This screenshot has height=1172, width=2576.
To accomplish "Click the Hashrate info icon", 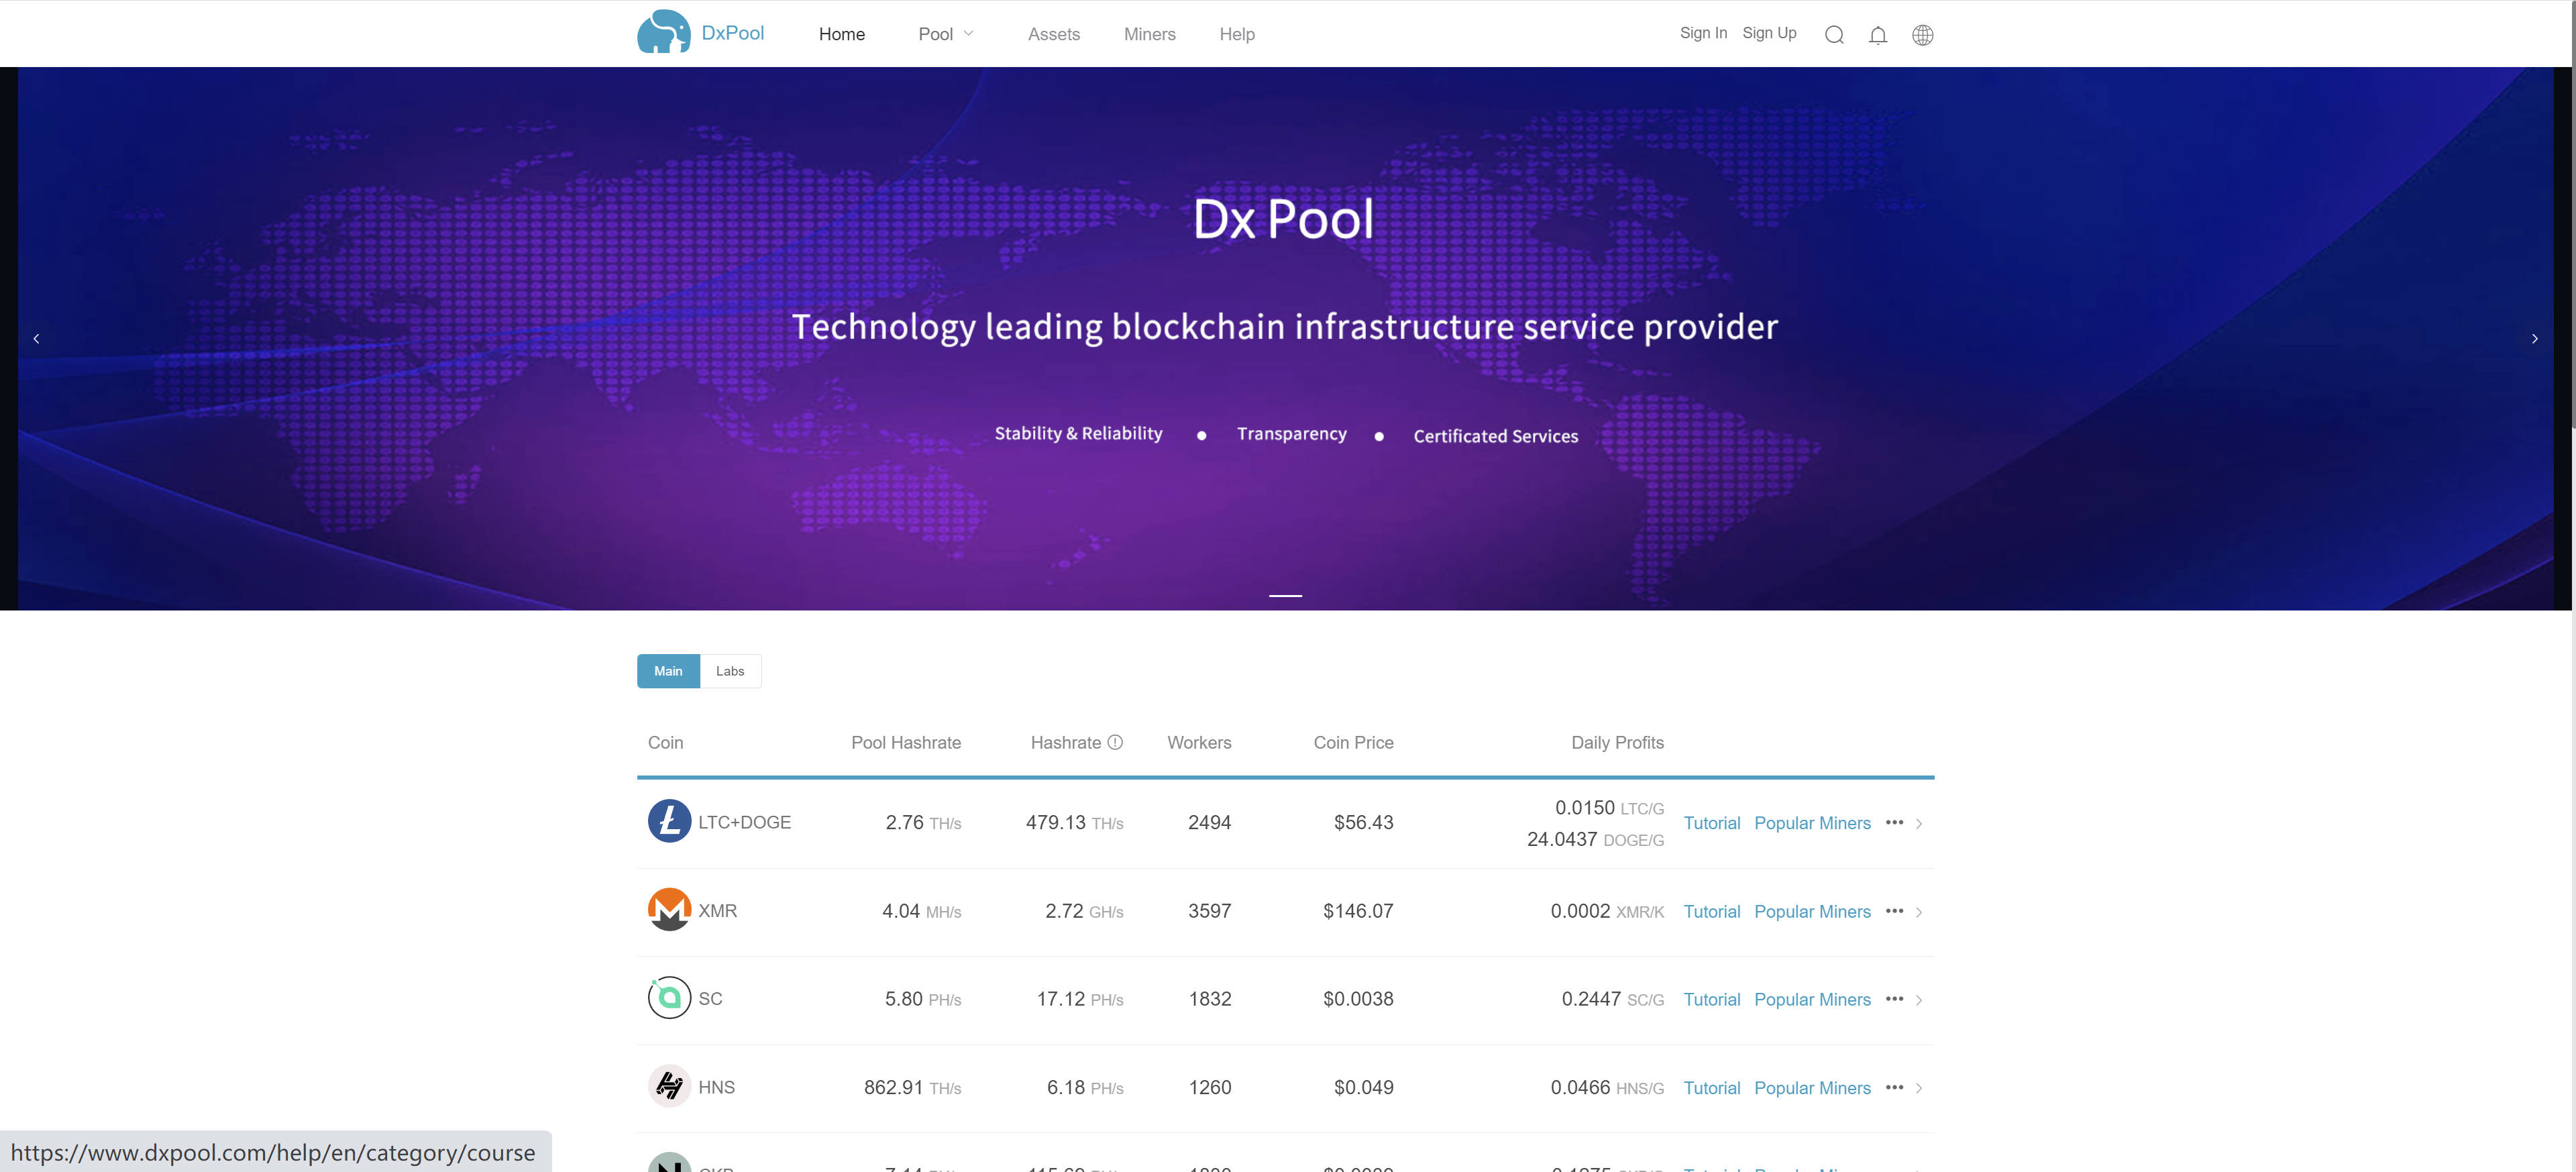I will (x=1115, y=742).
